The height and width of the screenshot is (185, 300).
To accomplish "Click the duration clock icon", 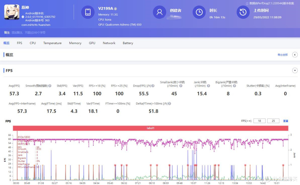I will 199,12.
